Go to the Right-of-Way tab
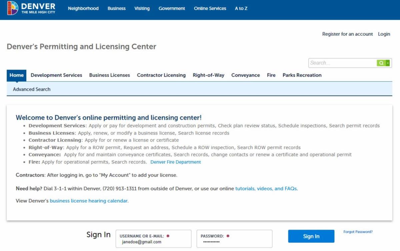The height and width of the screenshot is (251, 400). [x=208, y=75]
